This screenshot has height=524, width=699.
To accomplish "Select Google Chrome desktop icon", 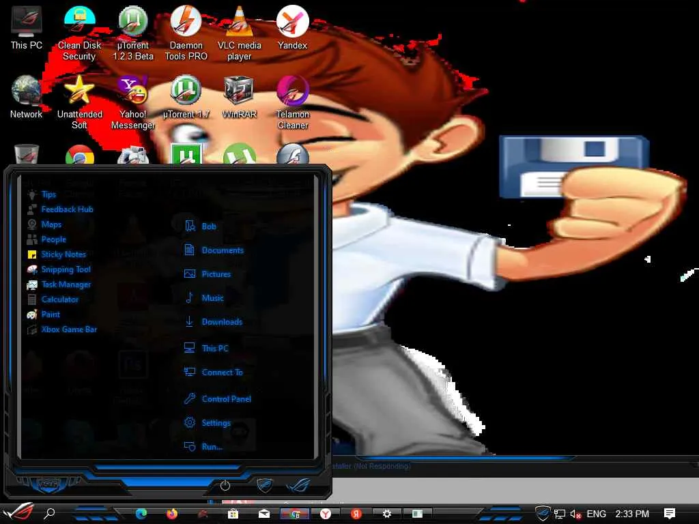I will click(79, 155).
